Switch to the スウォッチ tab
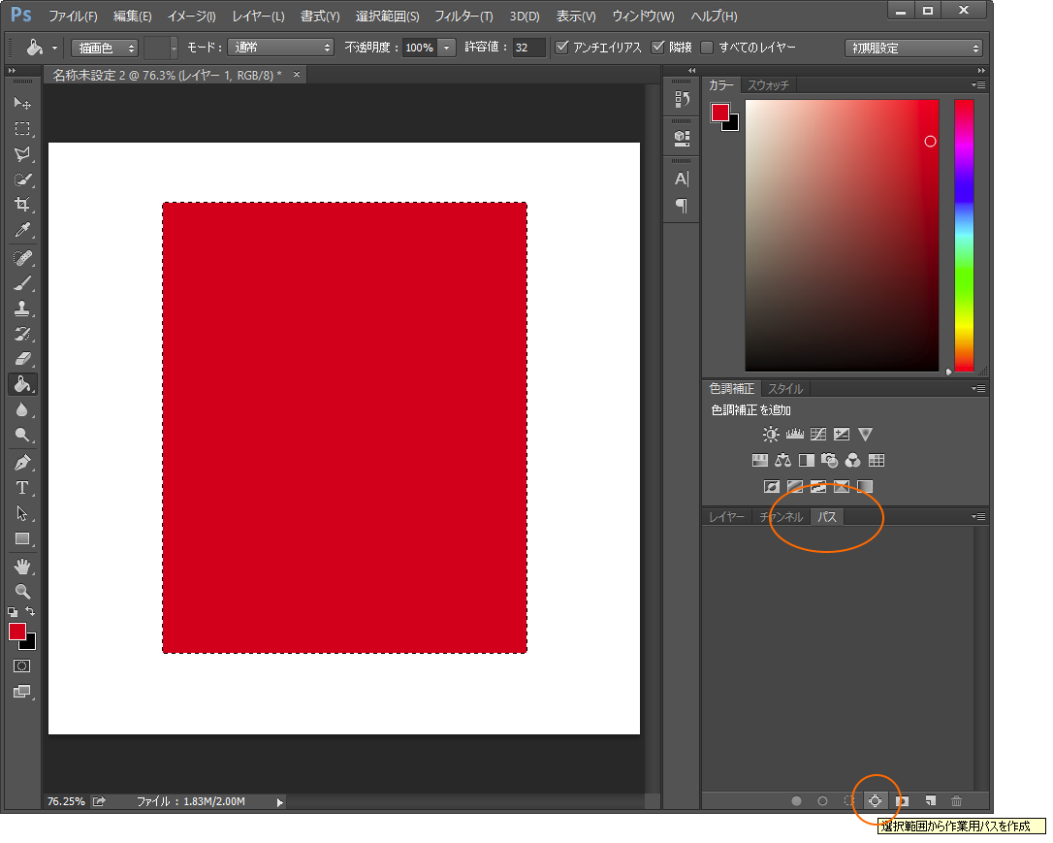Image resolution: width=1053 pixels, height=843 pixels. click(768, 85)
